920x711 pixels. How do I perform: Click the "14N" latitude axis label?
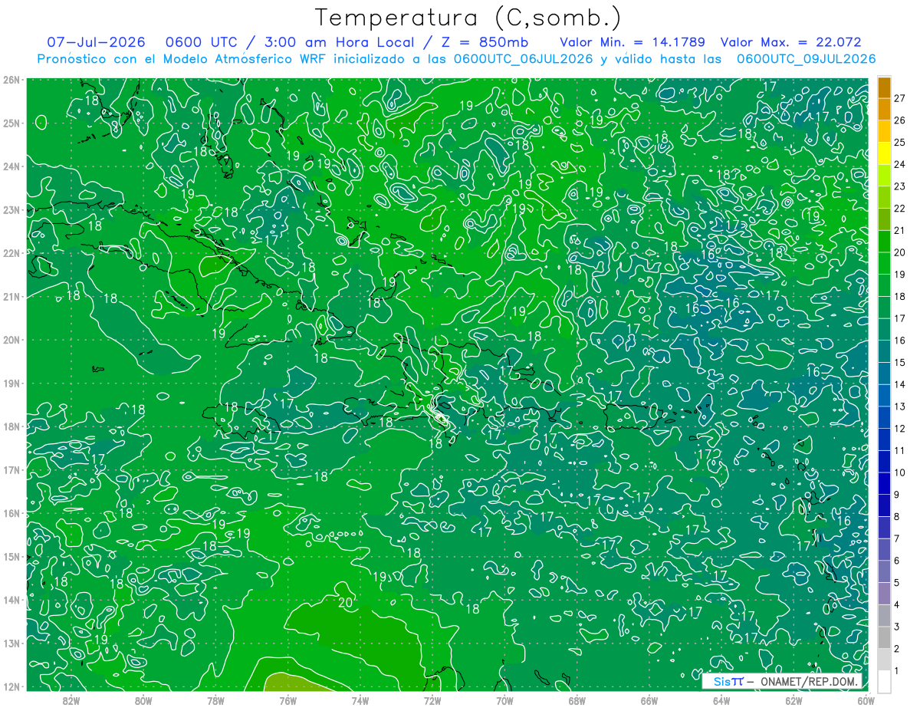point(11,600)
